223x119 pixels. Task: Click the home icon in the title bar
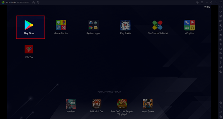33,2
